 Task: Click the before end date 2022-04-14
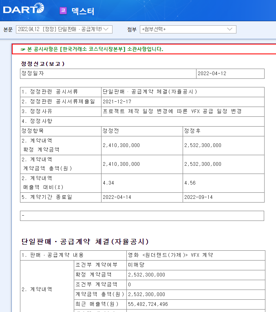(x=117, y=197)
